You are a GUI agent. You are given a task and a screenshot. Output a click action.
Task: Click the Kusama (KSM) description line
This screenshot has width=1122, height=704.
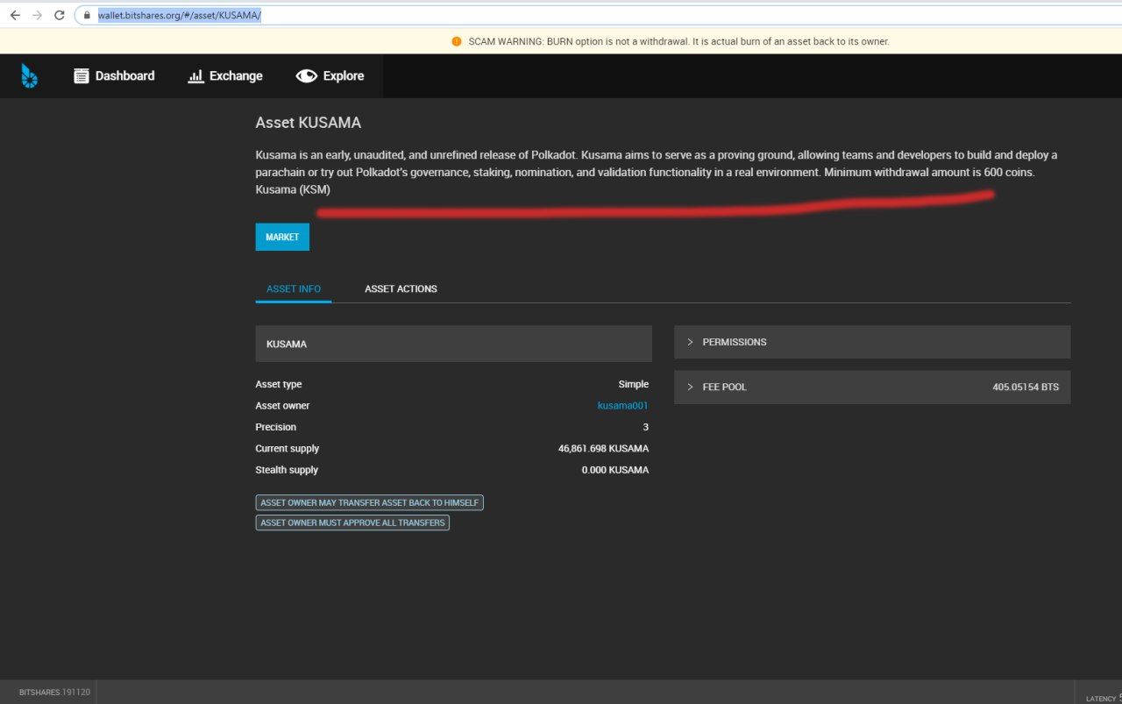293,189
